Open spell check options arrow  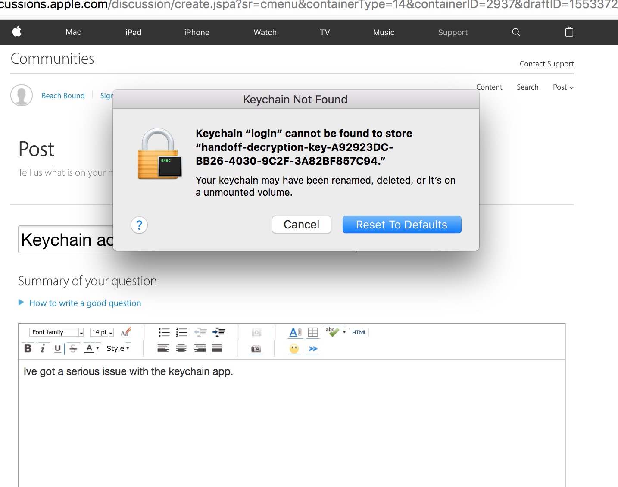[344, 332]
